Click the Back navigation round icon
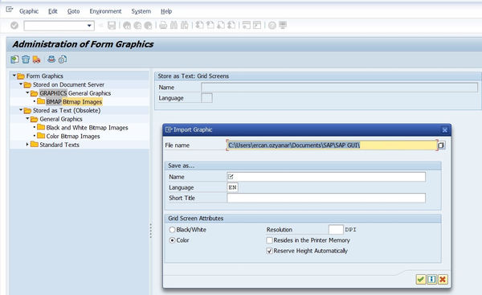Image resolution: width=482 pixels, height=295 pixels. point(127,26)
